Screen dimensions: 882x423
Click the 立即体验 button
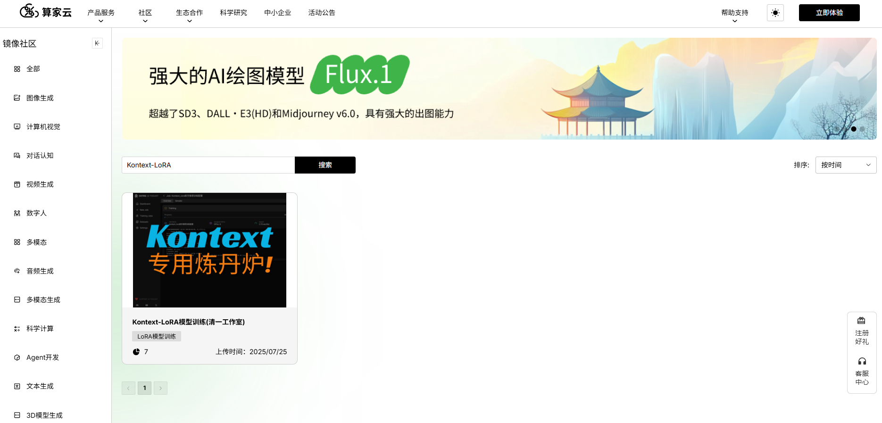coord(829,13)
